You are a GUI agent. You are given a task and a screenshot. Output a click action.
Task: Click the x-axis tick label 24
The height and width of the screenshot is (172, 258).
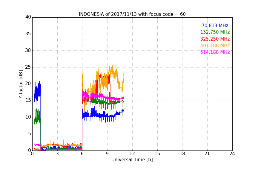[232, 154]
